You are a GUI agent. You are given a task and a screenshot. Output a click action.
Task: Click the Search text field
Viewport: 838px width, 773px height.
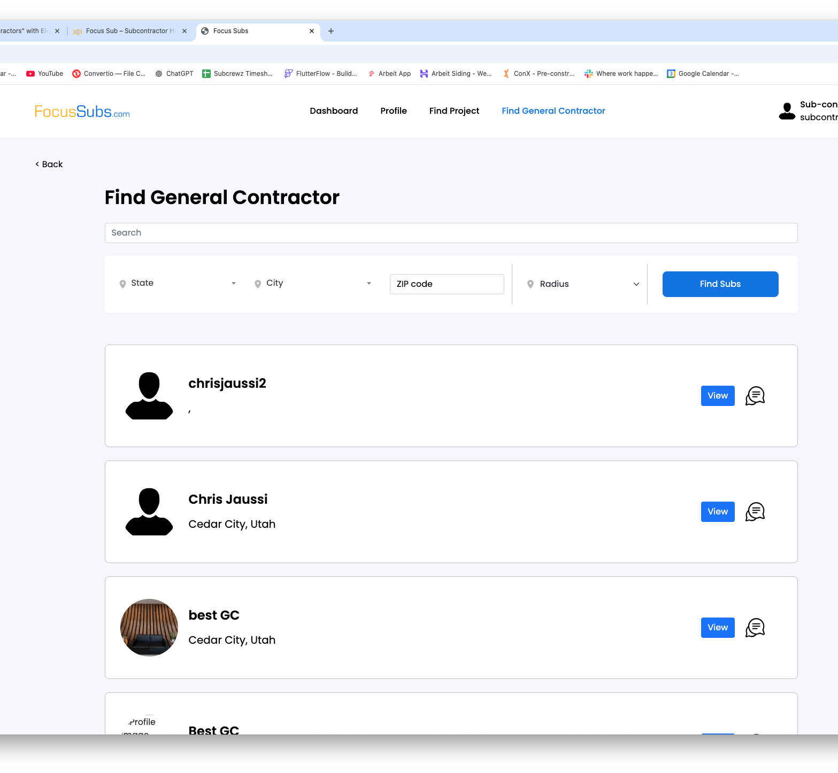pyautogui.click(x=451, y=233)
